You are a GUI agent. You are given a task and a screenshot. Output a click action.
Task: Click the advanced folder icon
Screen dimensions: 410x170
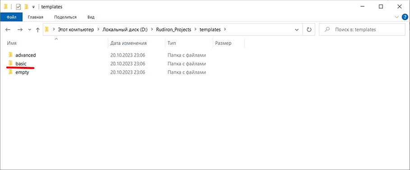point(10,55)
